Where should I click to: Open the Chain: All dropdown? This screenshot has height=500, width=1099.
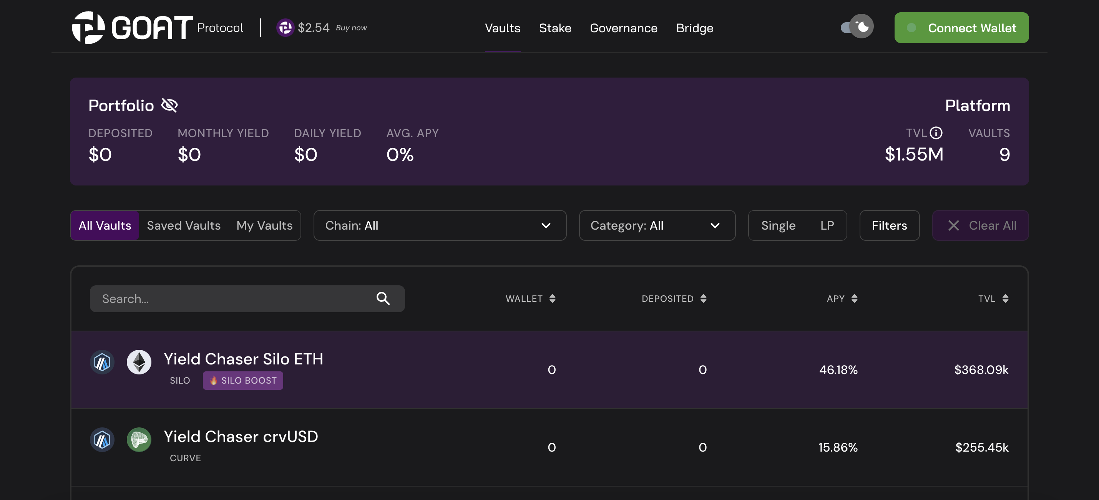(440, 225)
